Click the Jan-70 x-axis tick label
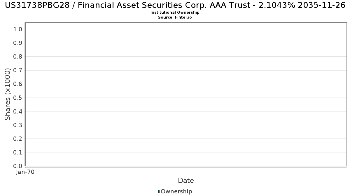The height and width of the screenshot is (196, 350). pyautogui.click(x=25, y=172)
